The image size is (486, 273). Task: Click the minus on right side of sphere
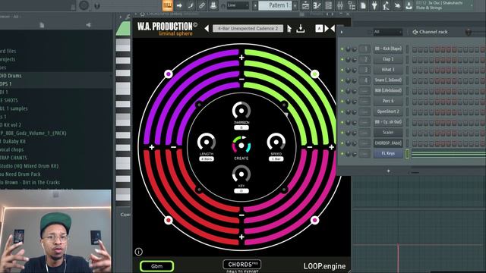pos(309,147)
